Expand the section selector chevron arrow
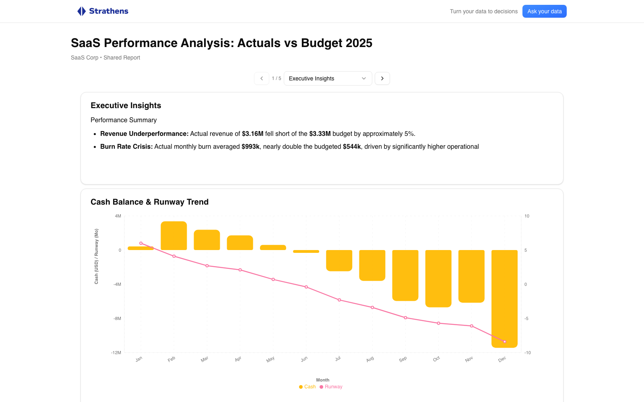Viewport: 644px width, 402px height. 364,78
